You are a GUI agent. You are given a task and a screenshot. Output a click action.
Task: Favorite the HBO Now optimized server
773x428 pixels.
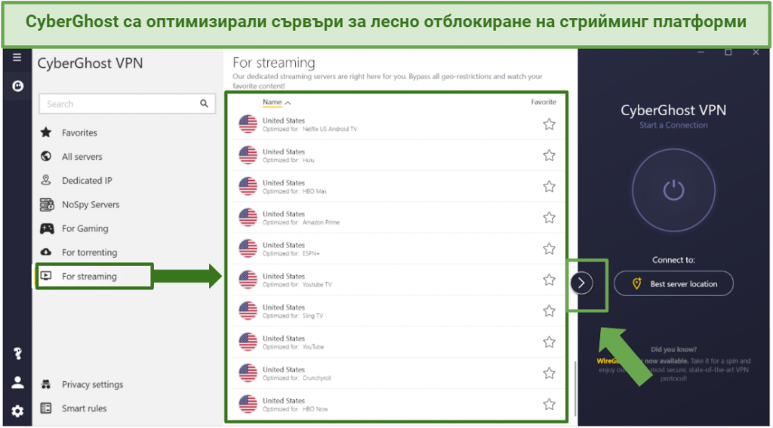(x=550, y=404)
